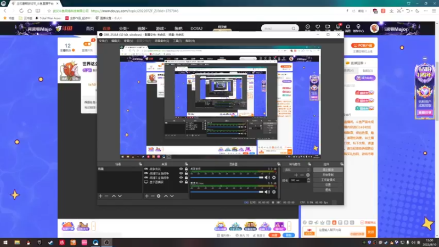Unlock the 显示器捕获 source with its lock icon

186,182
